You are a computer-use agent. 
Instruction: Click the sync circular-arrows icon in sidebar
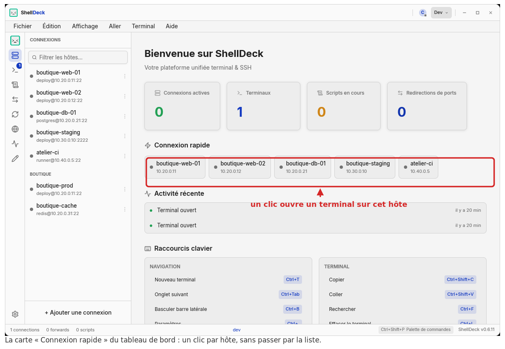pos(15,114)
